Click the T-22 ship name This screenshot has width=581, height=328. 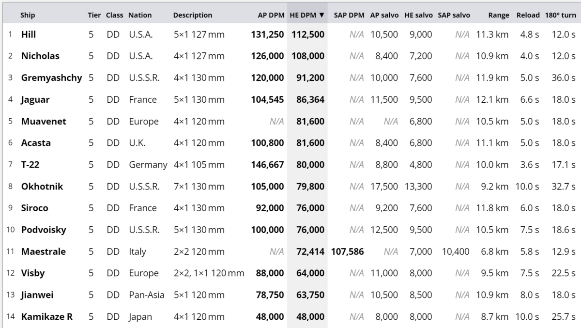(x=31, y=165)
